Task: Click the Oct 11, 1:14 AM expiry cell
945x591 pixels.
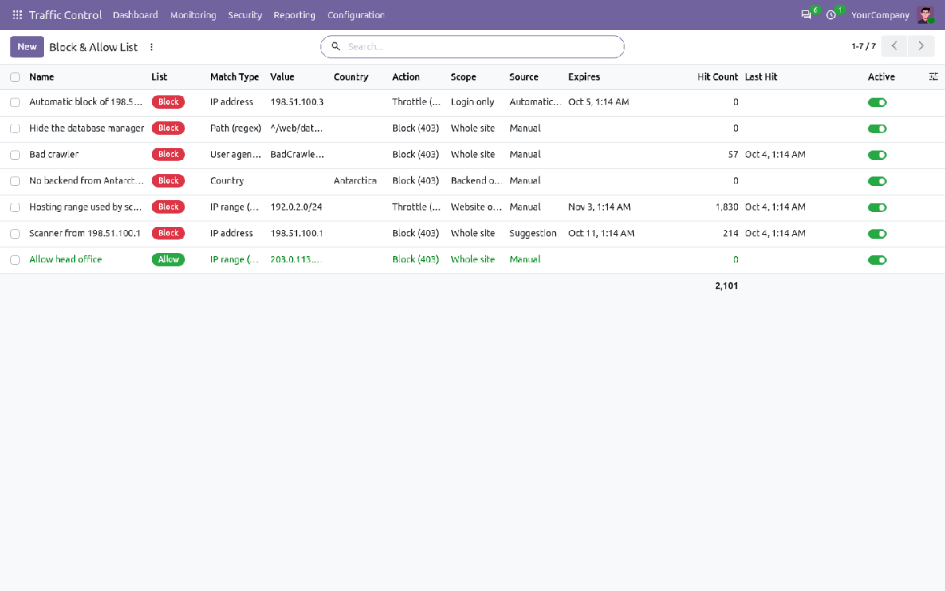Action: (x=602, y=233)
